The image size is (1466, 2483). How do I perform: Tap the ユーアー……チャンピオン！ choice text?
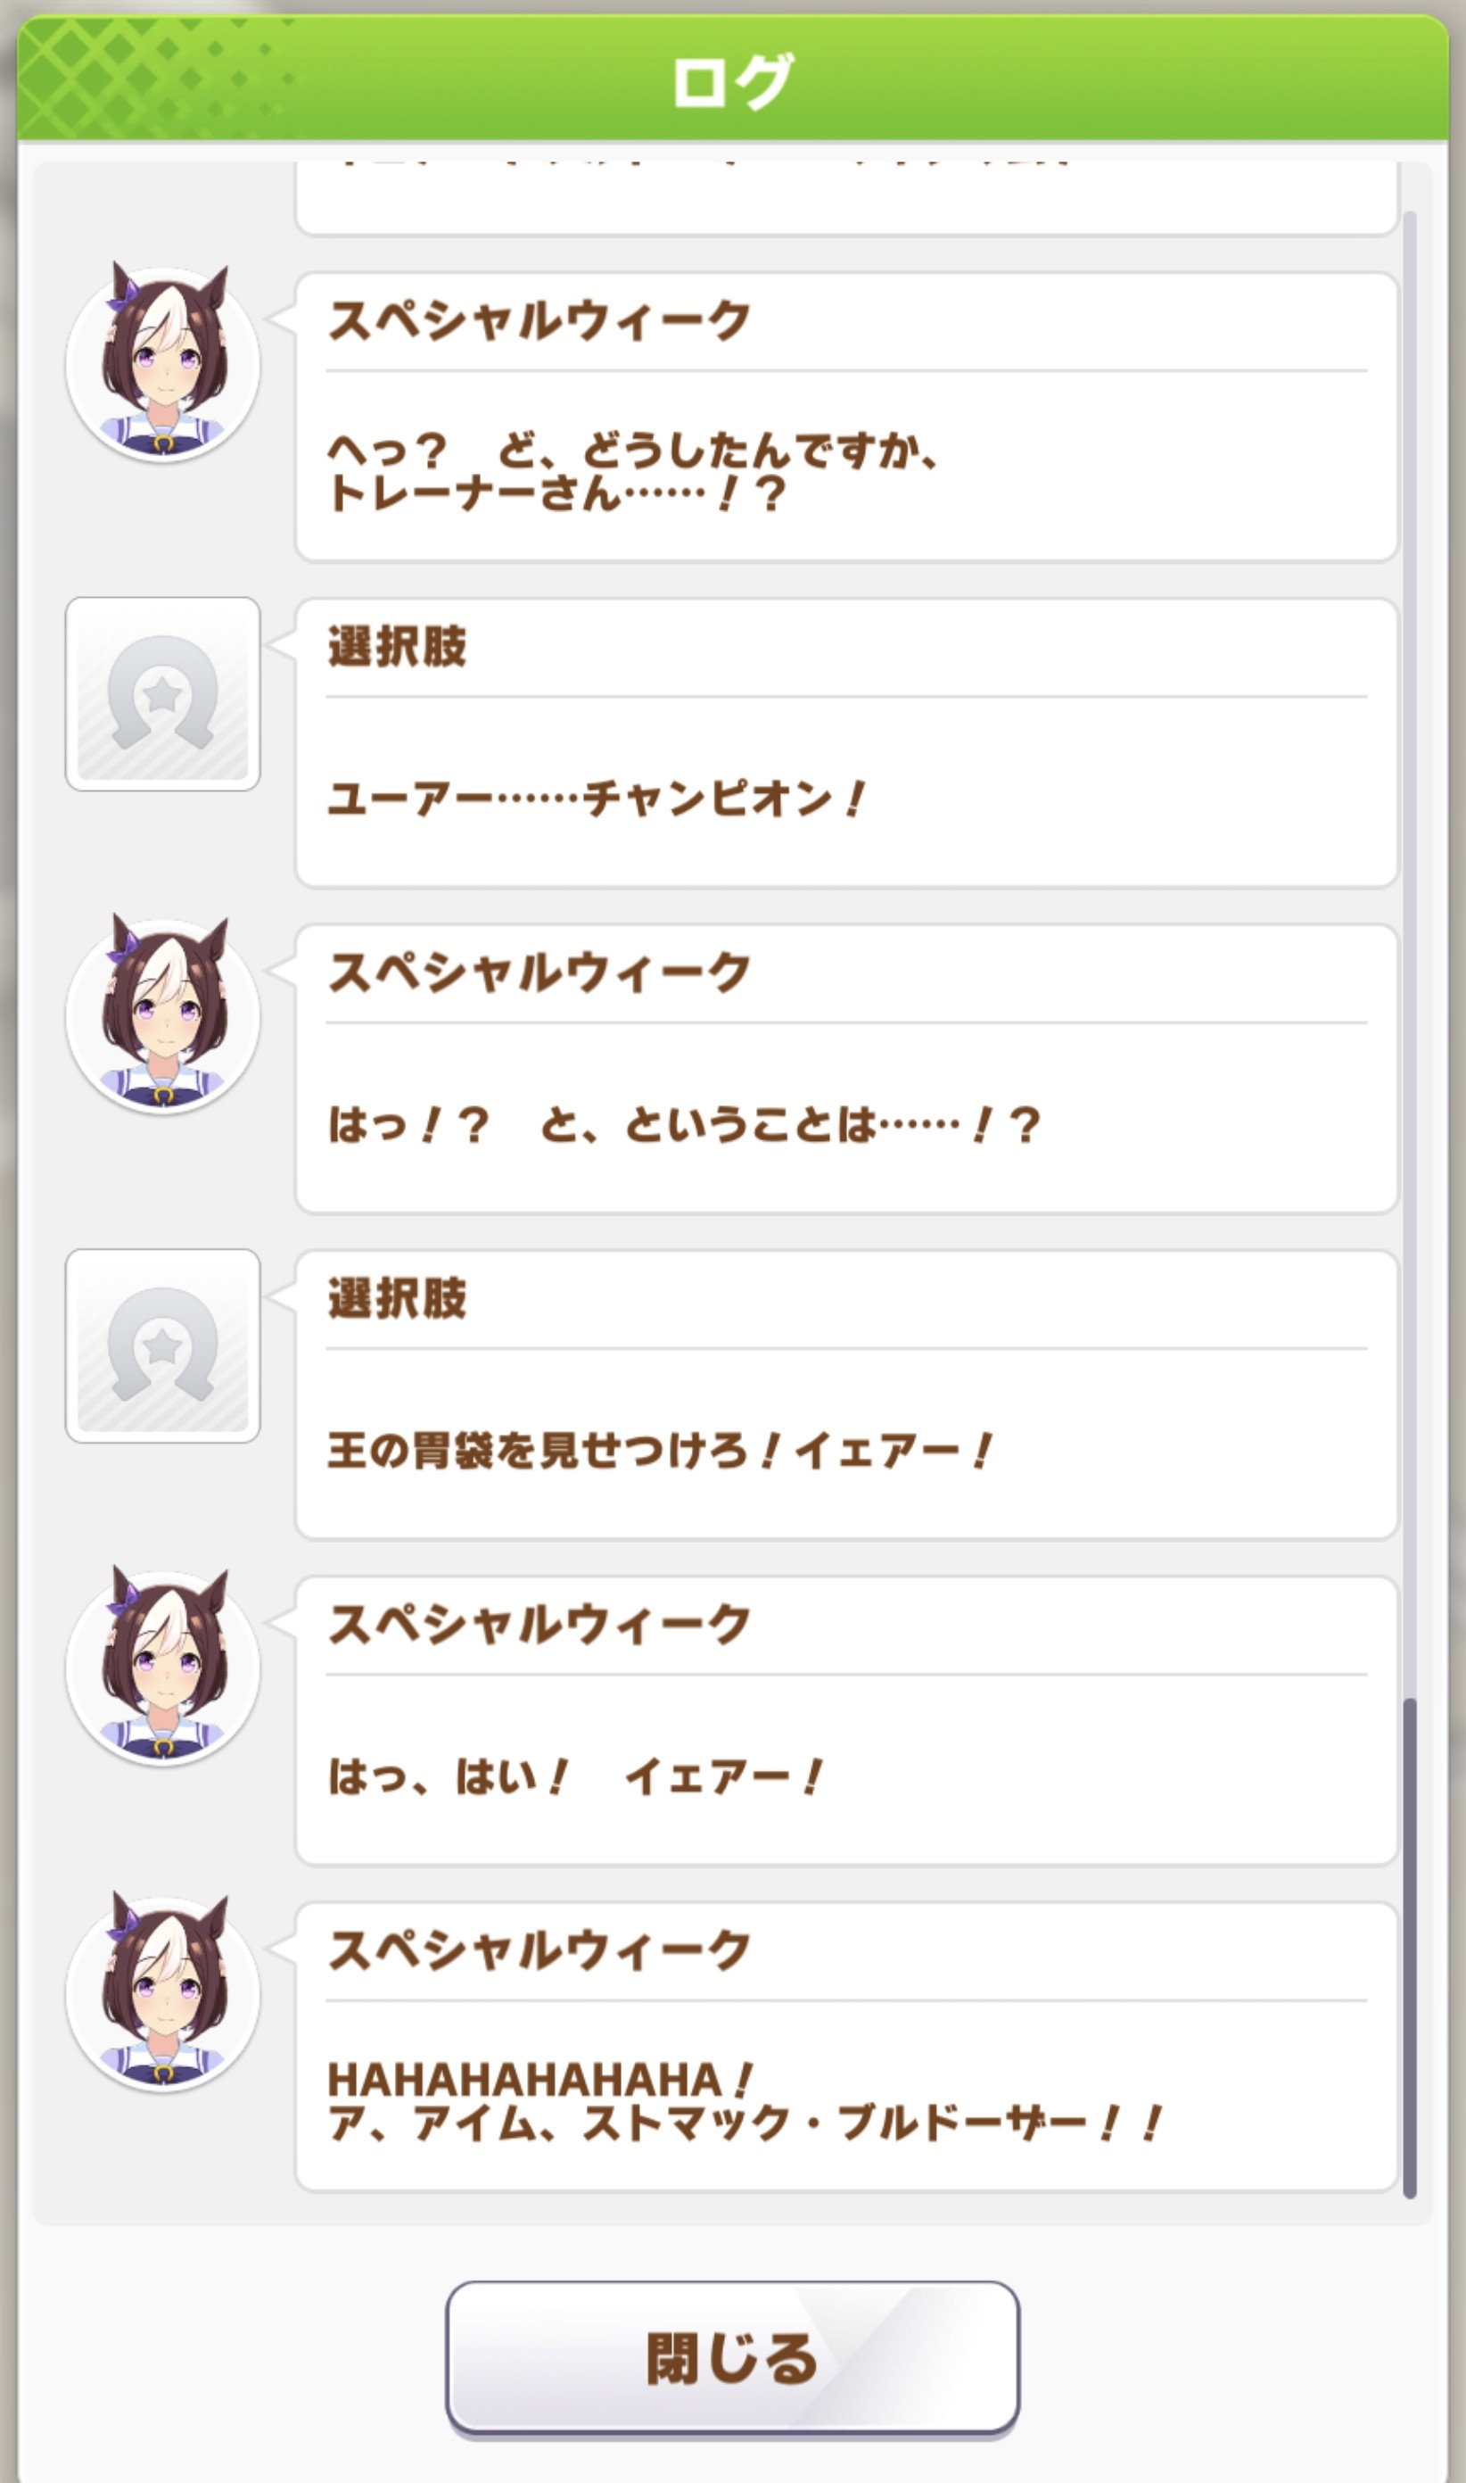[597, 799]
